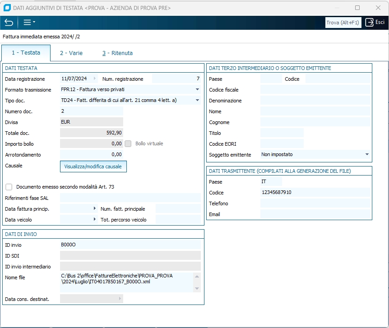Maximize the window
The height and width of the screenshot is (328, 389).
(357, 8)
